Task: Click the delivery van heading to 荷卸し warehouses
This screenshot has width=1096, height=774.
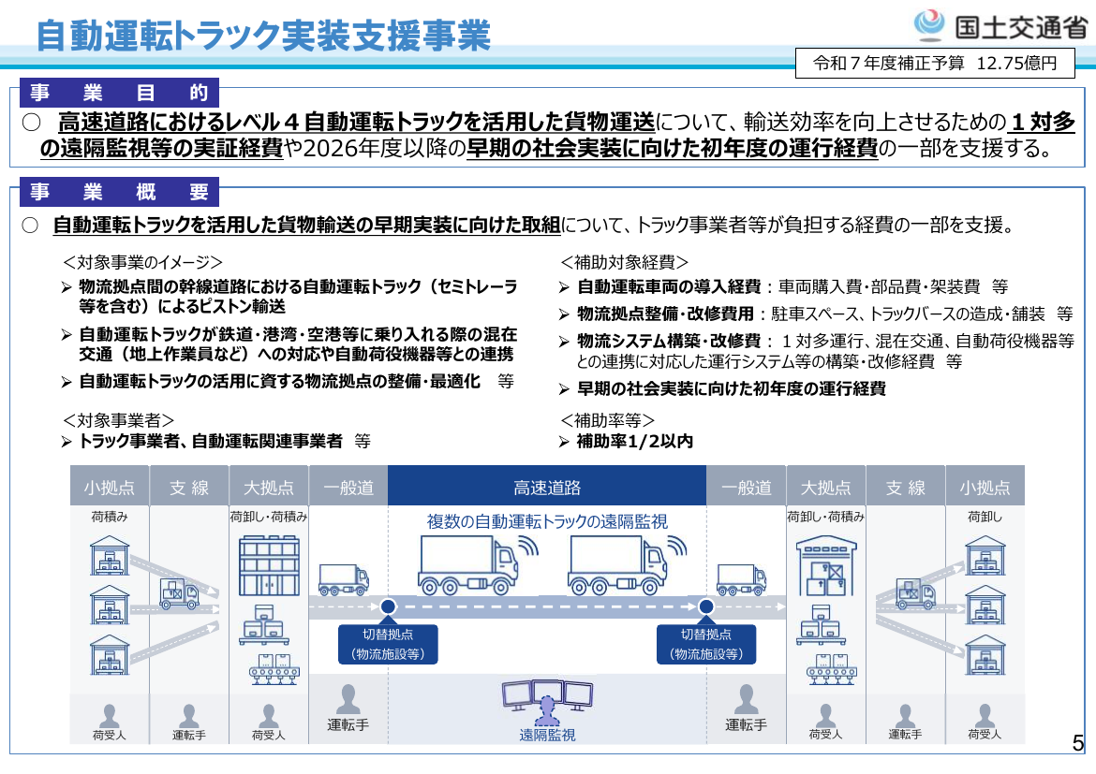Action: [915, 593]
